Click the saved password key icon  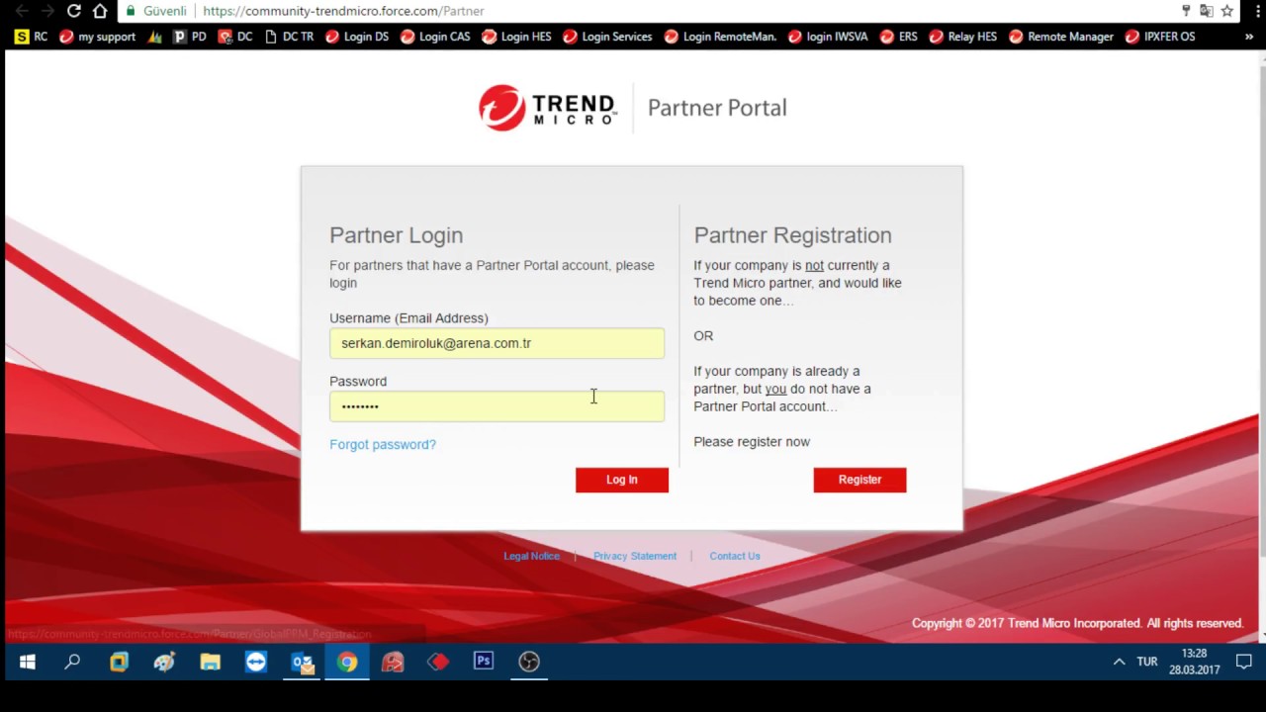pos(1186,11)
